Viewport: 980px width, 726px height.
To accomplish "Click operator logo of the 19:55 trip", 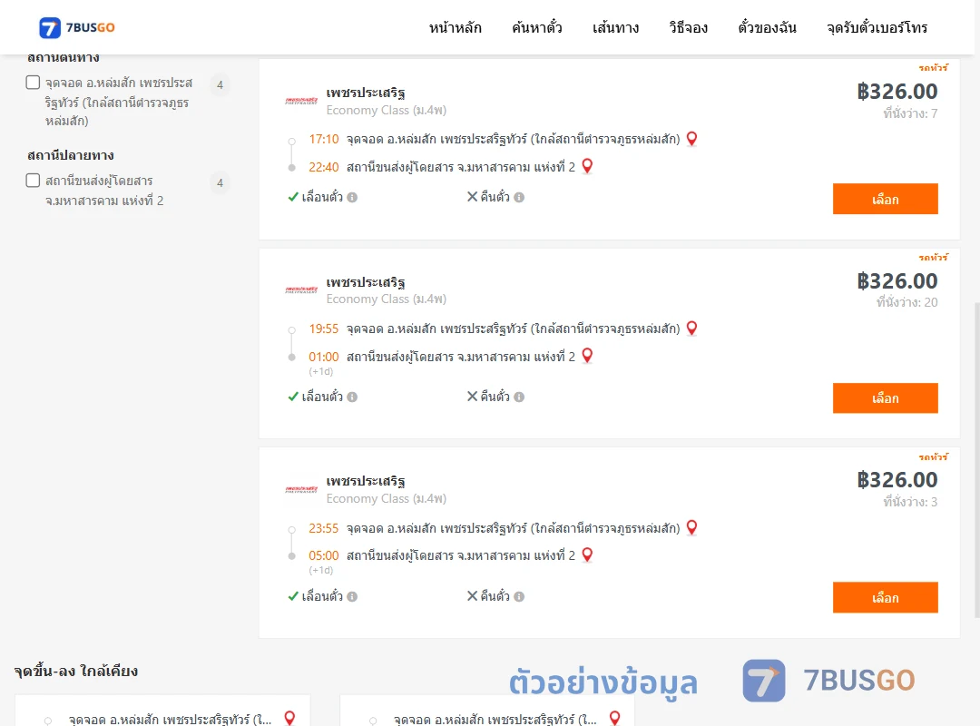I will (x=301, y=290).
